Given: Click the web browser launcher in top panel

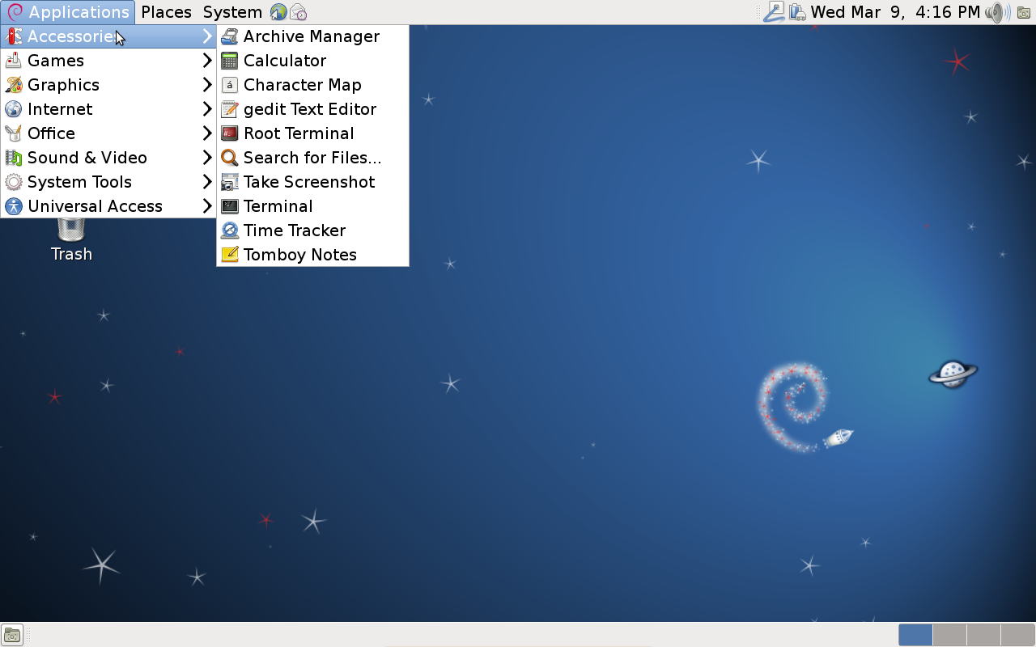Looking at the screenshot, I should point(278,12).
